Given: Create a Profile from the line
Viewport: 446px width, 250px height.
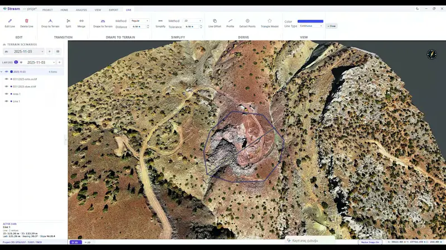Looking at the screenshot, I should click(230, 23).
